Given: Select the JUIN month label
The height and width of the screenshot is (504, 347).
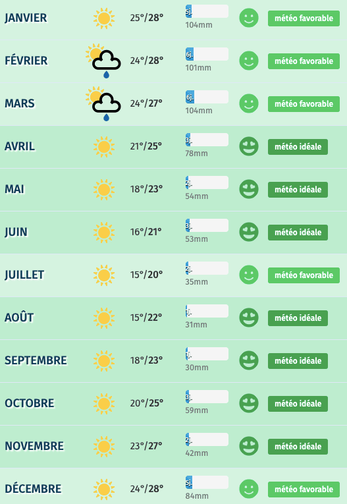Looking at the screenshot, I should (x=16, y=232).
